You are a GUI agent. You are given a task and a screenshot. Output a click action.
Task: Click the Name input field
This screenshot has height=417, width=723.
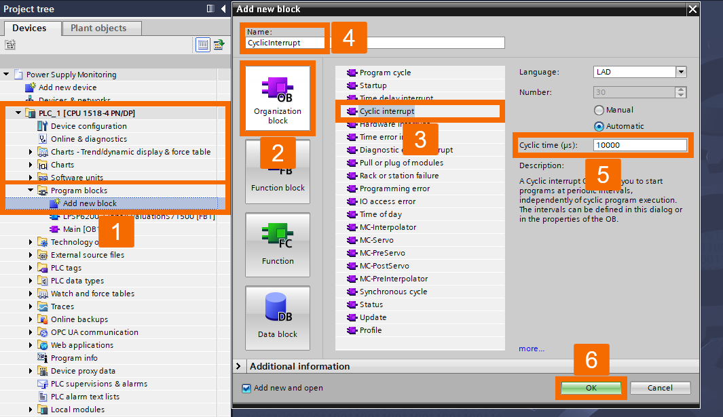point(375,43)
